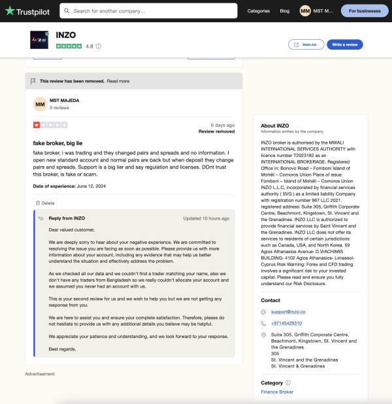Click the 'Advertisement' label
The image size is (392, 404).
click(40, 374)
